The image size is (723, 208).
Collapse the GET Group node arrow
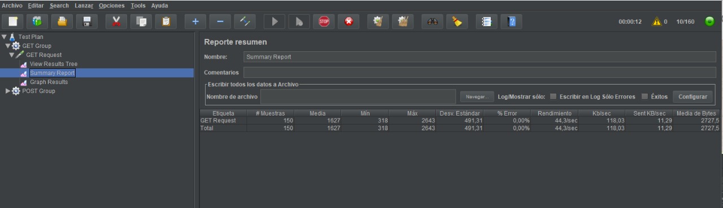tap(7, 46)
